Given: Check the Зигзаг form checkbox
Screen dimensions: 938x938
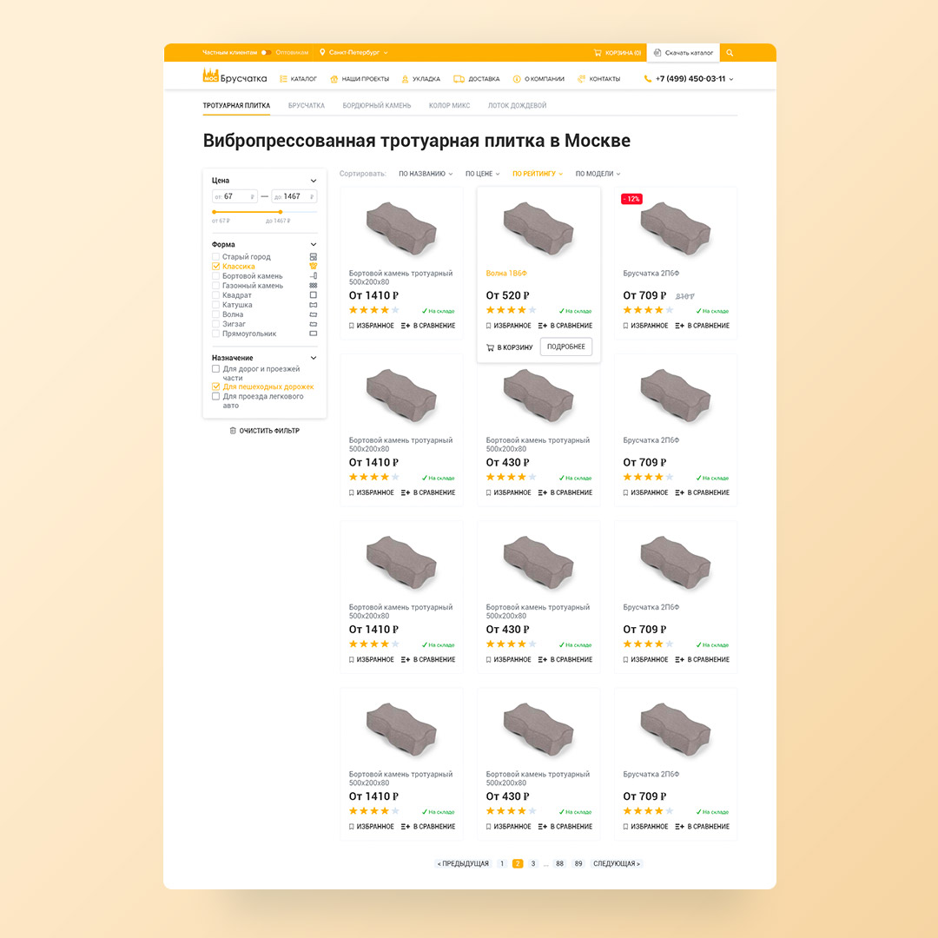Looking at the screenshot, I should click(215, 324).
